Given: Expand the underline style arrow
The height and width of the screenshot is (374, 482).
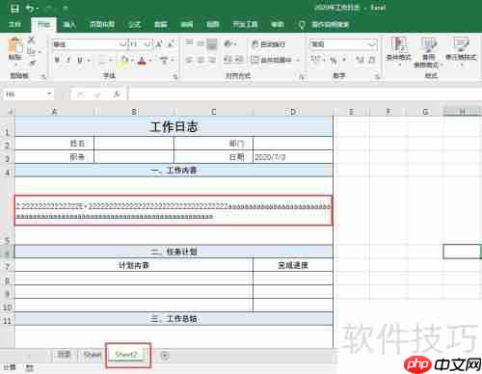Looking at the screenshot, I should point(88,60).
